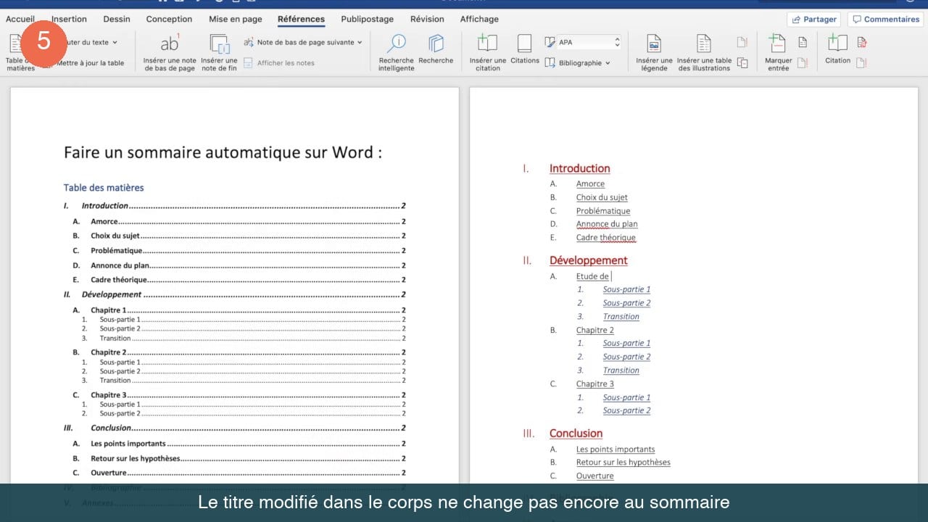This screenshot has height=522, width=928.
Task: Click Retour sur les hypothèses on right page
Action: [623, 462]
